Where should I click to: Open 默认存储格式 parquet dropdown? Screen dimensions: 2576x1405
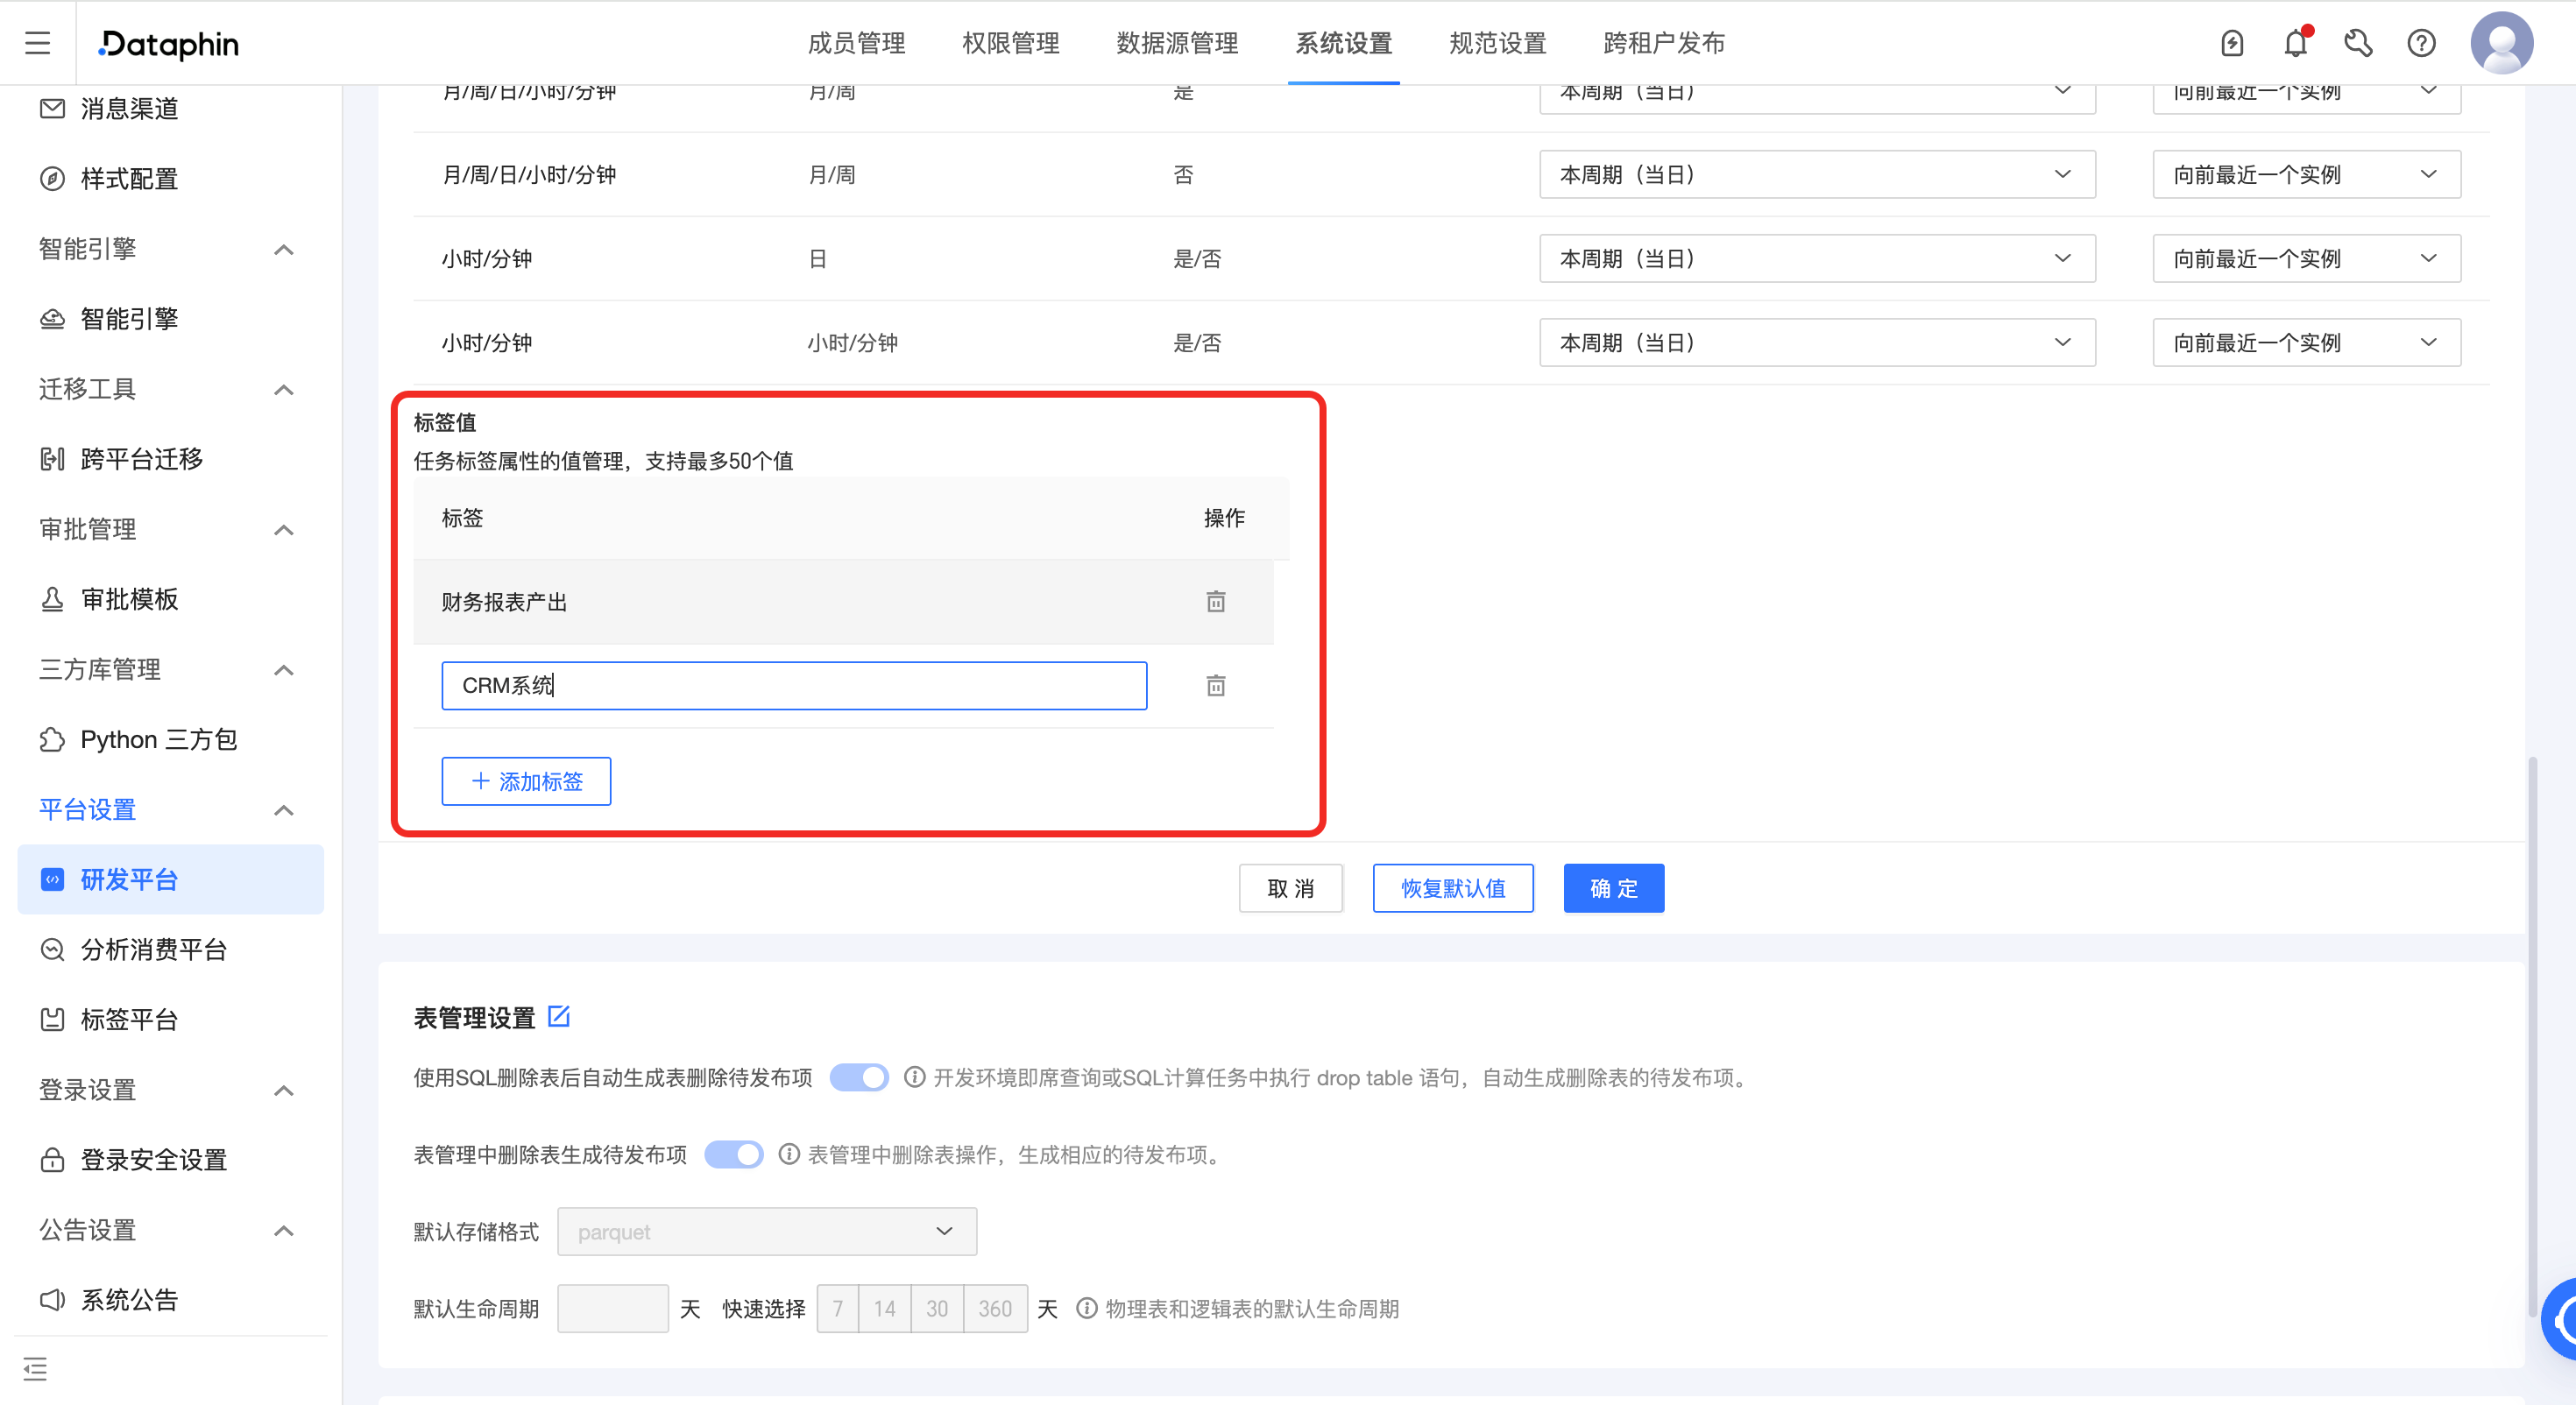766,1231
